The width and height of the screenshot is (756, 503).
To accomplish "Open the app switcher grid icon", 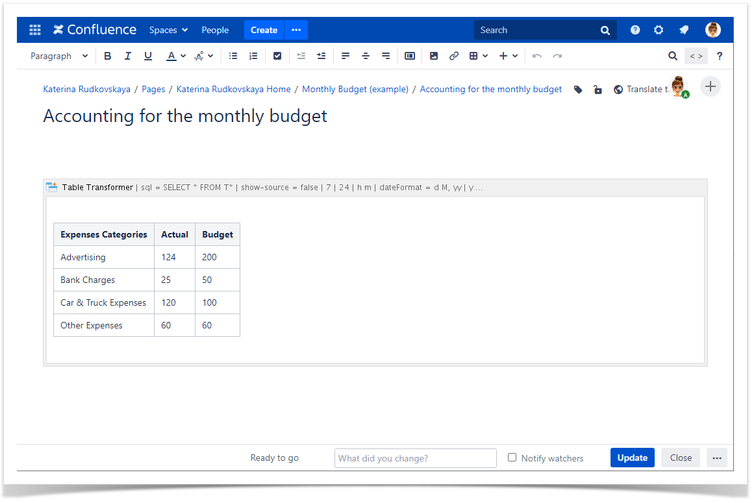I will [35, 30].
